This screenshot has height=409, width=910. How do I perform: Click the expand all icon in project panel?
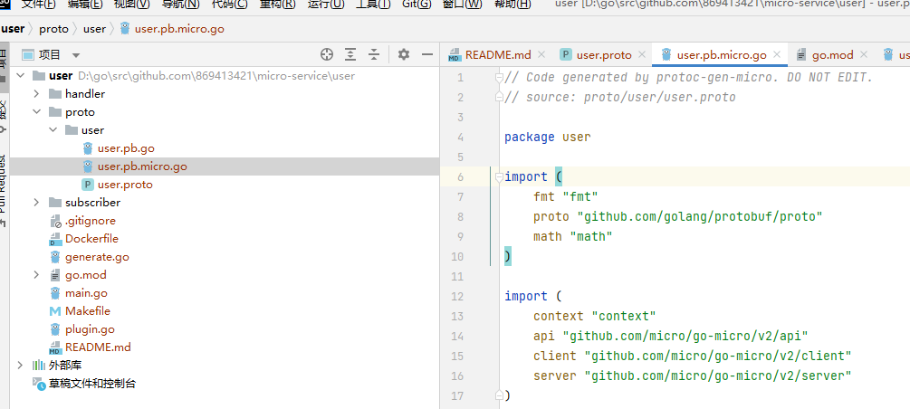350,54
